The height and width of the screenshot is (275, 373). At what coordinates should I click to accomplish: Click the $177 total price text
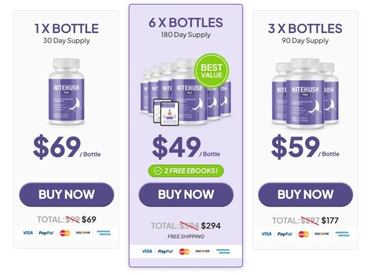point(330,221)
